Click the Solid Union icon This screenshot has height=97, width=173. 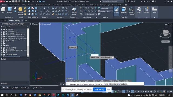tap(29, 8)
